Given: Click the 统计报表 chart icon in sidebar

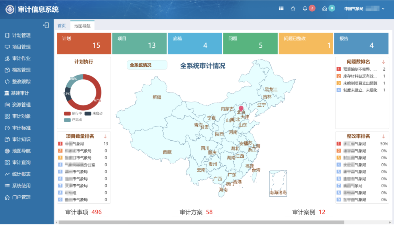Looking at the screenshot, I should [x=7, y=174].
